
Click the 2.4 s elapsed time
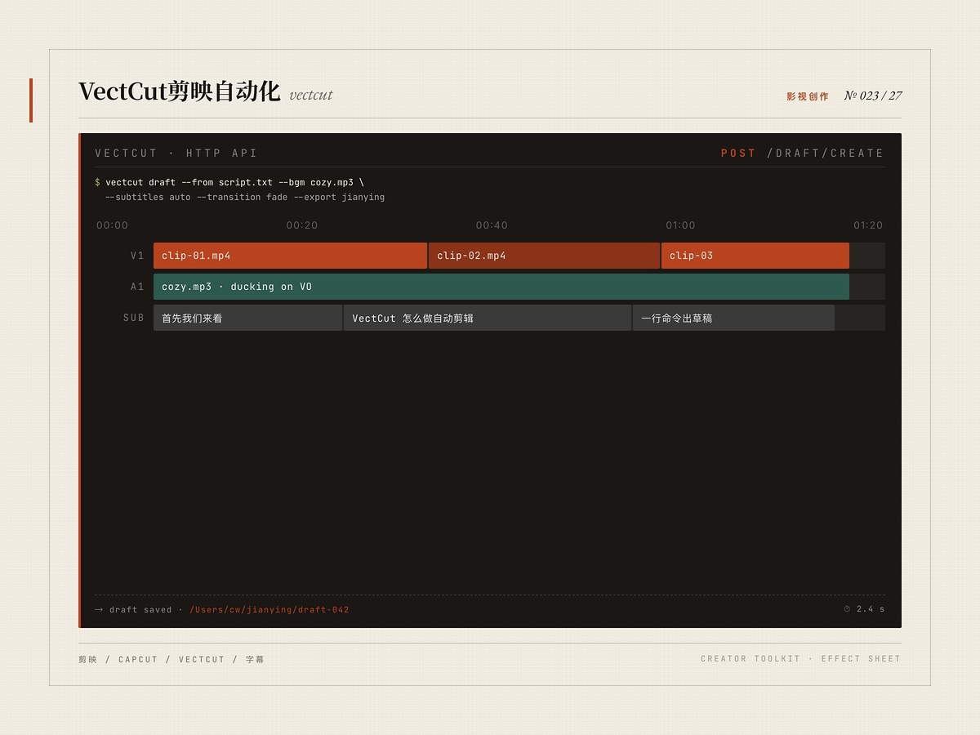[871, 609]
